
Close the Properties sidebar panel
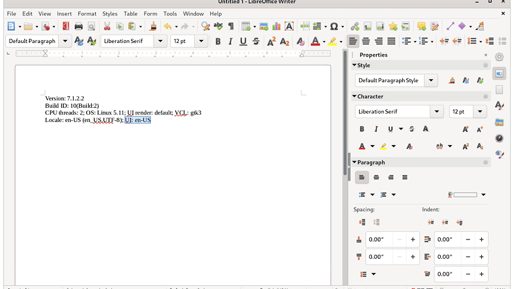(486, 55)
